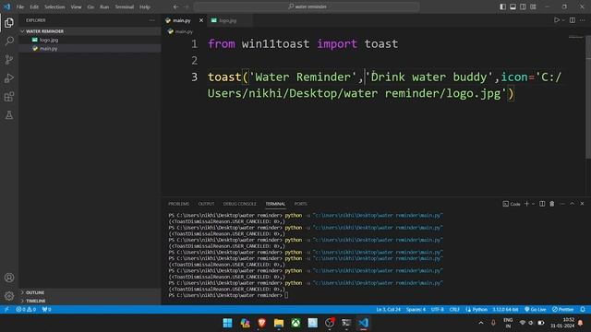591x332 pixels.
Task: Open the Selection menu
Action: pos(54,6)
